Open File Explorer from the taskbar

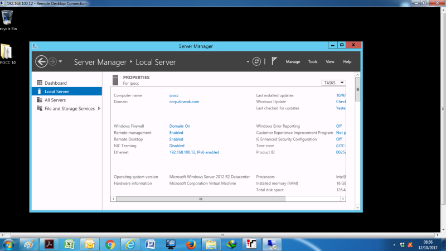[x=211, y=244]
